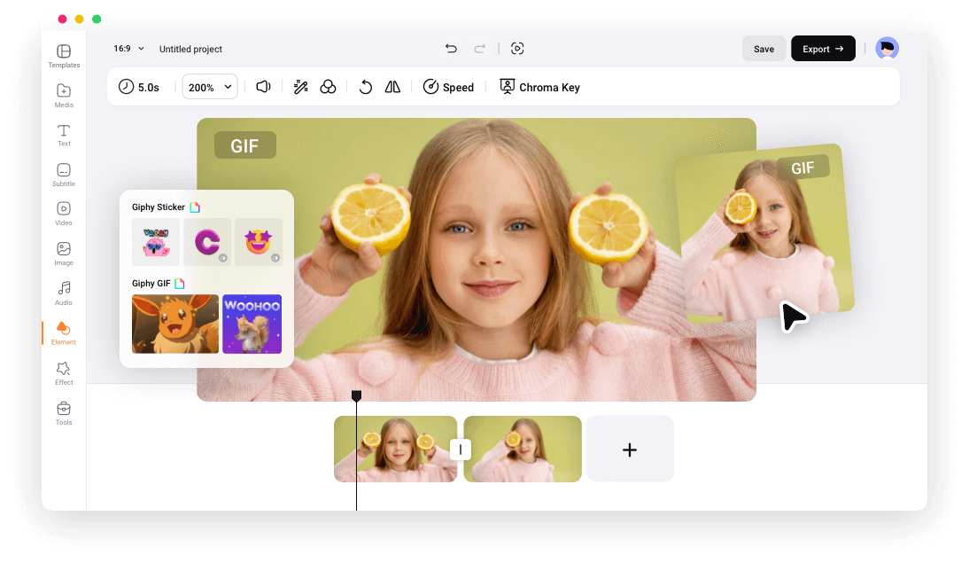Open the Giphy GIF file icon
The width and height of the screenshot is (969, 563).
click(180, 284)
